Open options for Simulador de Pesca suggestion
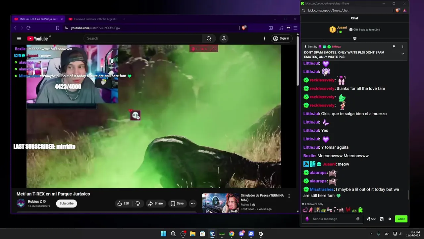Screen dimensions: 424x239 289,196
